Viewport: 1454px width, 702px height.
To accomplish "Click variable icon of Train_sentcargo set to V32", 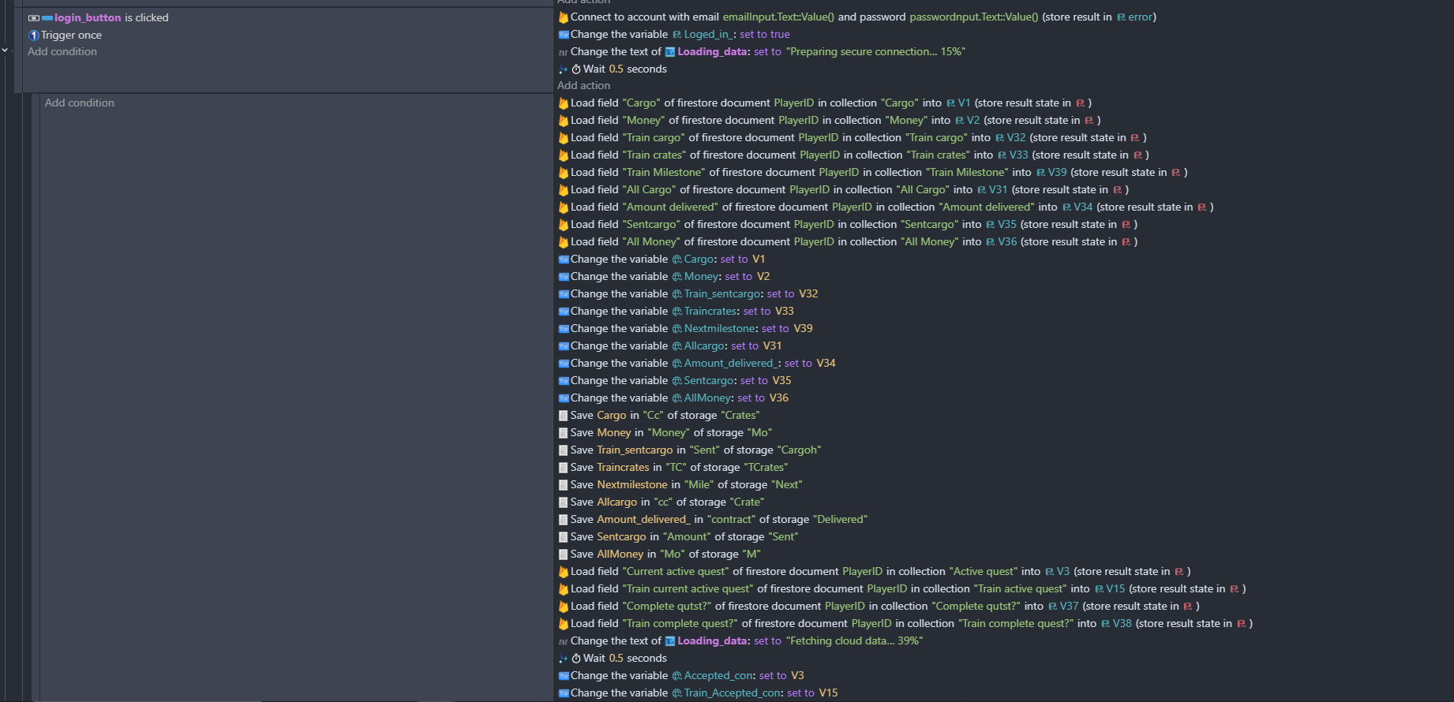I will (564, 293).
